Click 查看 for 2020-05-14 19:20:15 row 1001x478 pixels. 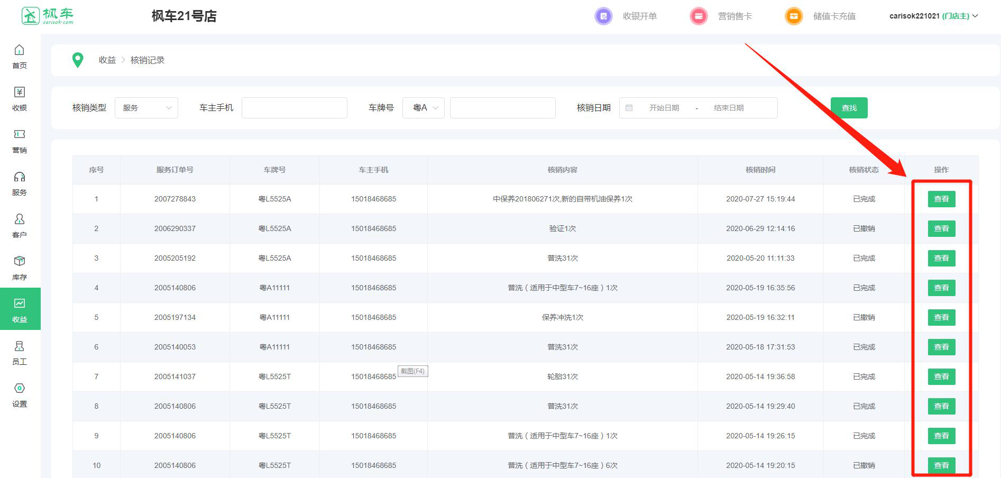(x=942, y=465)
